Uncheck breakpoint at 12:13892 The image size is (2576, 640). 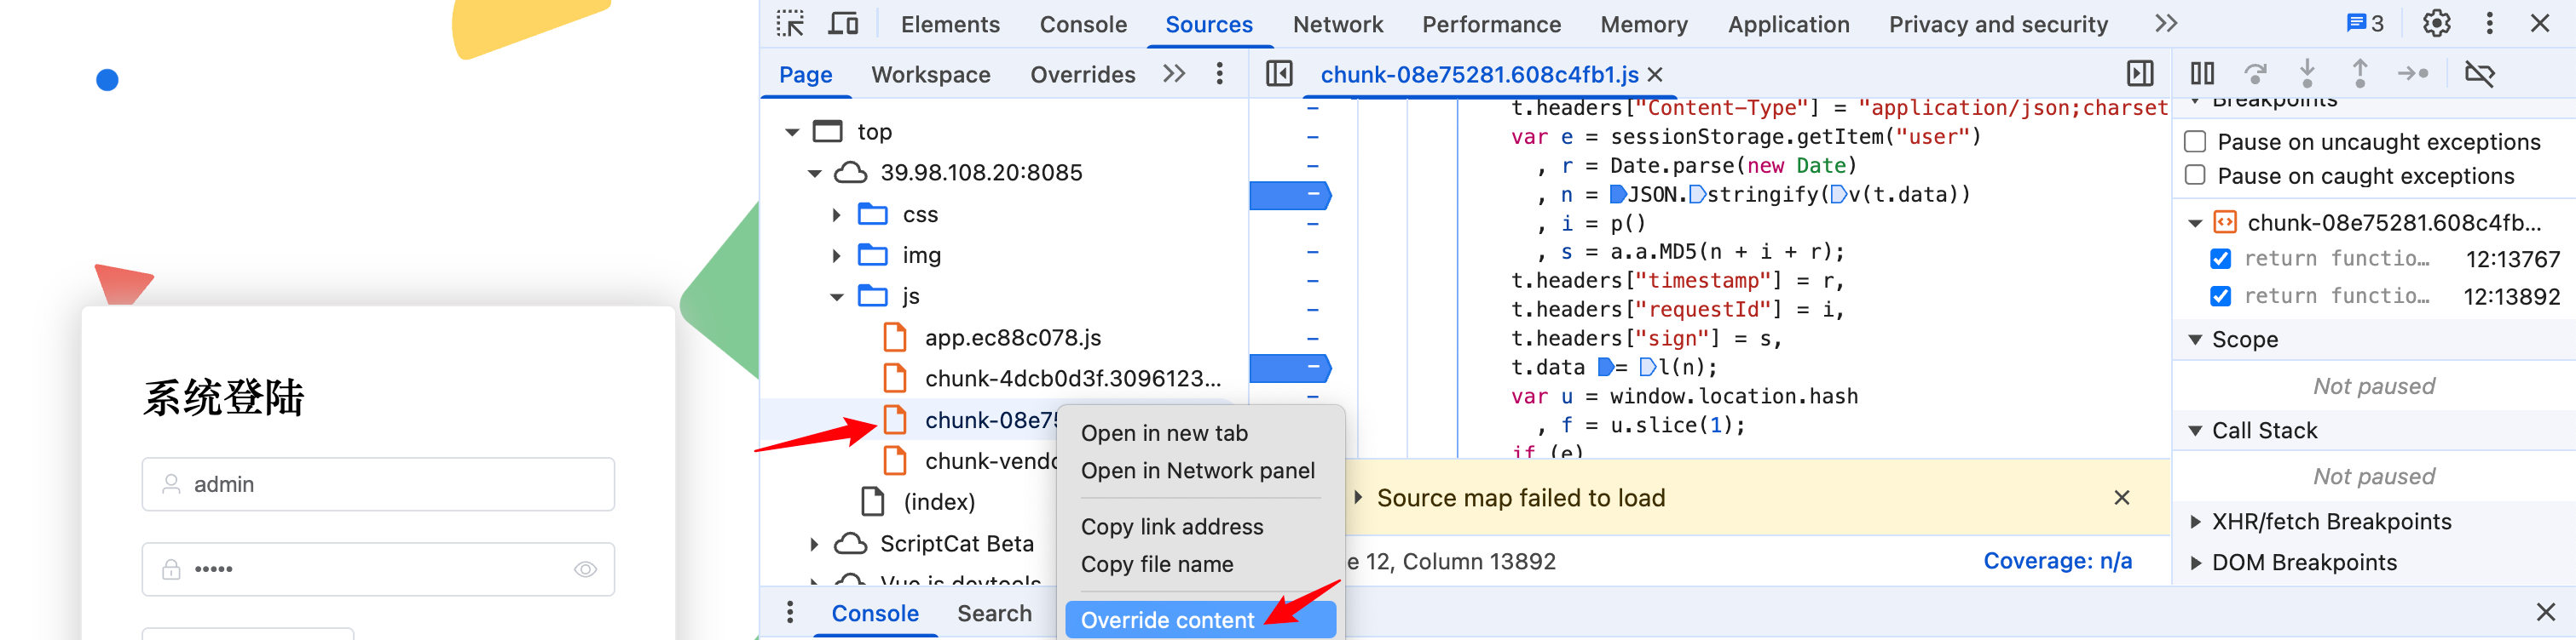pyautogui.click(x=2221, y=296)
